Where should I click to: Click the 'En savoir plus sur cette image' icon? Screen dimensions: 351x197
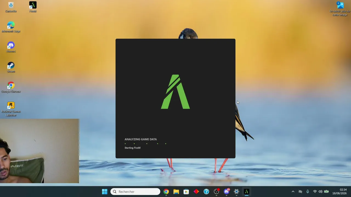340,9
